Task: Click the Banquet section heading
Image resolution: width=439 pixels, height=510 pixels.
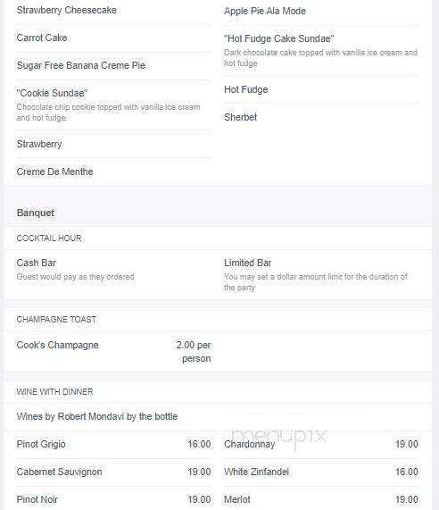Action: tap(36, 213)
